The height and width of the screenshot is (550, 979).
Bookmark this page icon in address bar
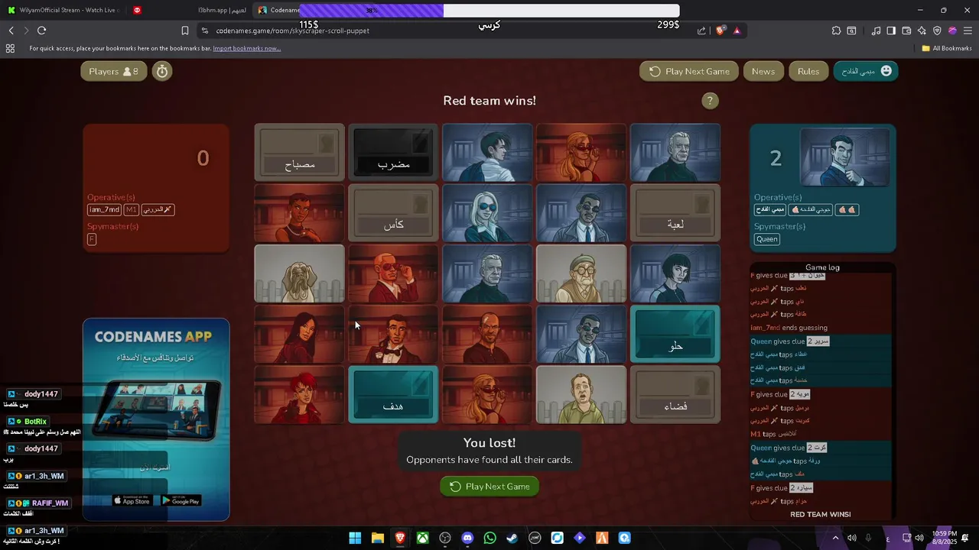pyautogui.click(x=184, y=31)
